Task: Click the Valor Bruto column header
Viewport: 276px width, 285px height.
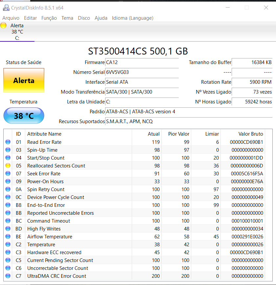Action: (243, 134)
